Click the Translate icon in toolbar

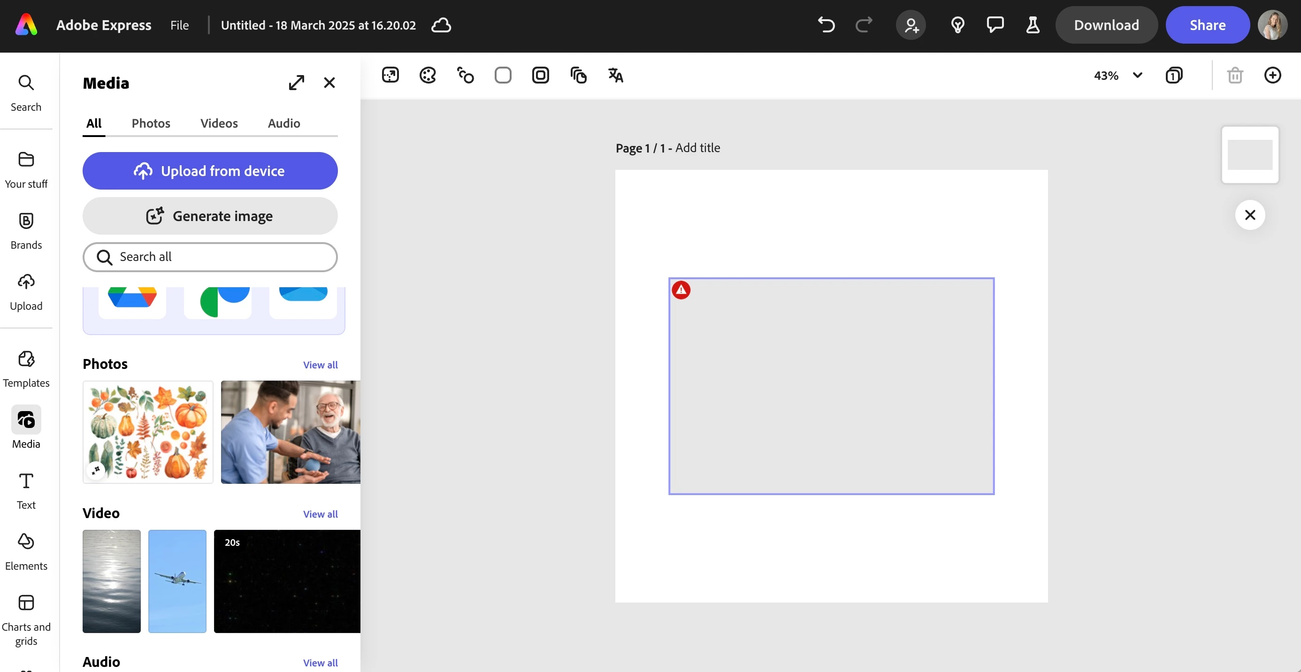(x=615, y=75)
